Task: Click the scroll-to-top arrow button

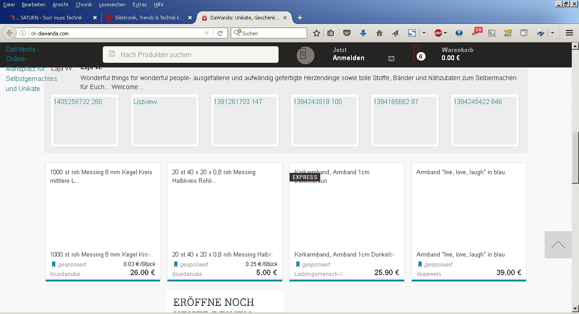Action: point(558,245)
